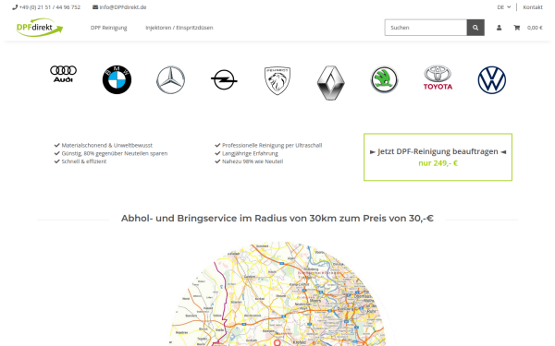The height and width of the screenshot is (346, 555).
Task: Click text Materialschonend & Umweltbewusst
Action: [107, 145]
